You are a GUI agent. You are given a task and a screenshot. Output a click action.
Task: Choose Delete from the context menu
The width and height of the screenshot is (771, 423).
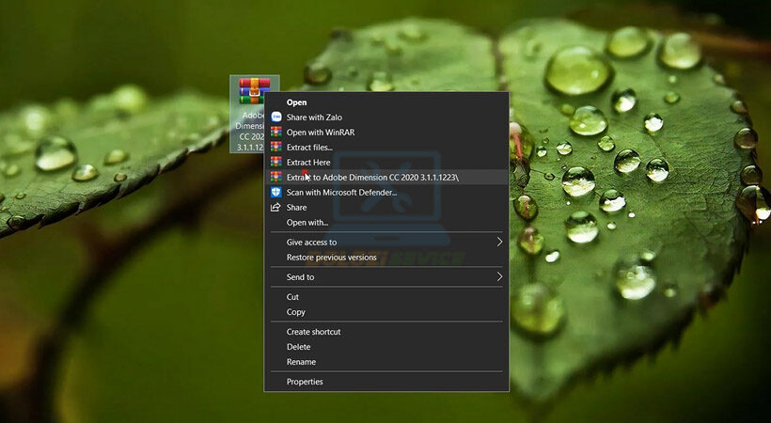386,347
